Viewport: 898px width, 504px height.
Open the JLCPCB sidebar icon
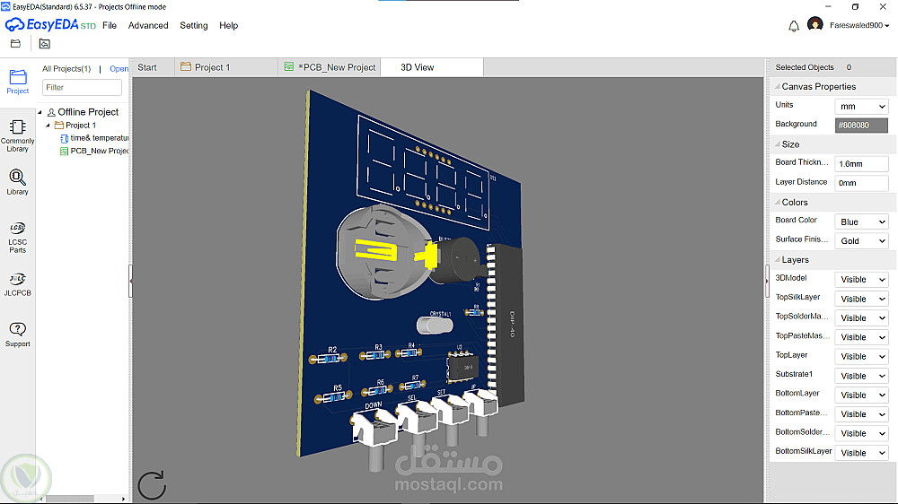(x=17, y=284)
